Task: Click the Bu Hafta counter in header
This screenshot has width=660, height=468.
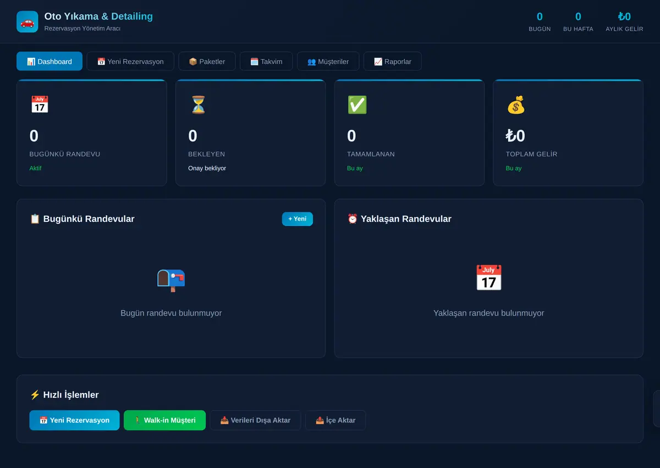Action: (578, 21)
